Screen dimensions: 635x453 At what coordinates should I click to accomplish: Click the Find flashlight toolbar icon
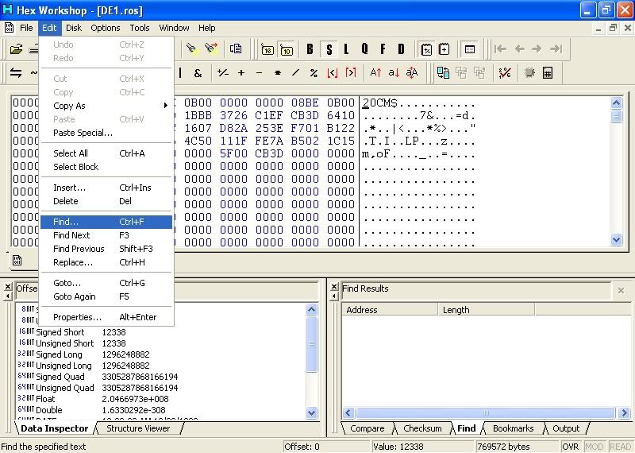pyautogui.click(x=191, y=49)
